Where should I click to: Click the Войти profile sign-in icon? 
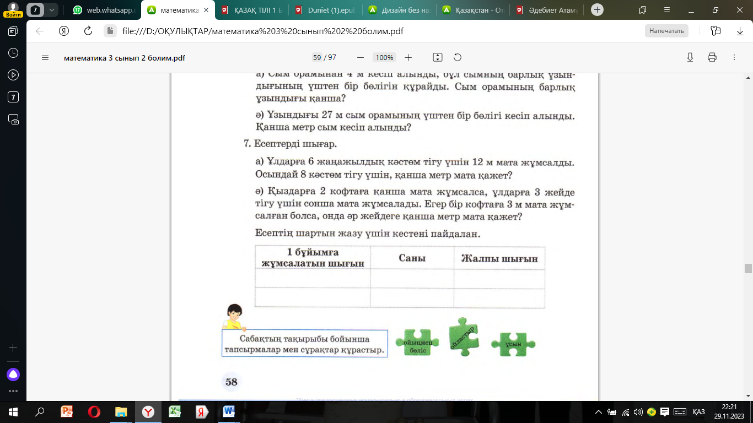13,10
